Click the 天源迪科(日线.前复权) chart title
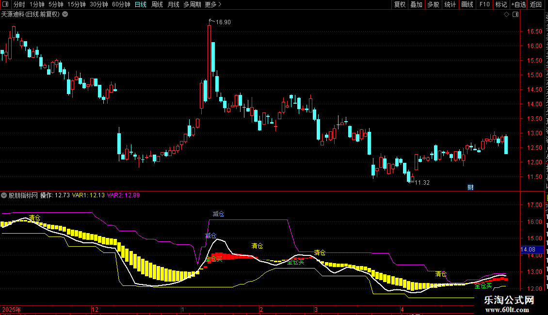Screen dimensions: 548x315 pos(31,15)
